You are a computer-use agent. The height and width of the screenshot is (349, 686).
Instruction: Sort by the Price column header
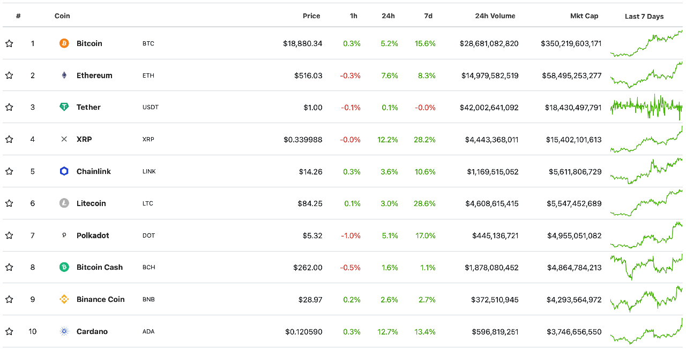[311, 16]
